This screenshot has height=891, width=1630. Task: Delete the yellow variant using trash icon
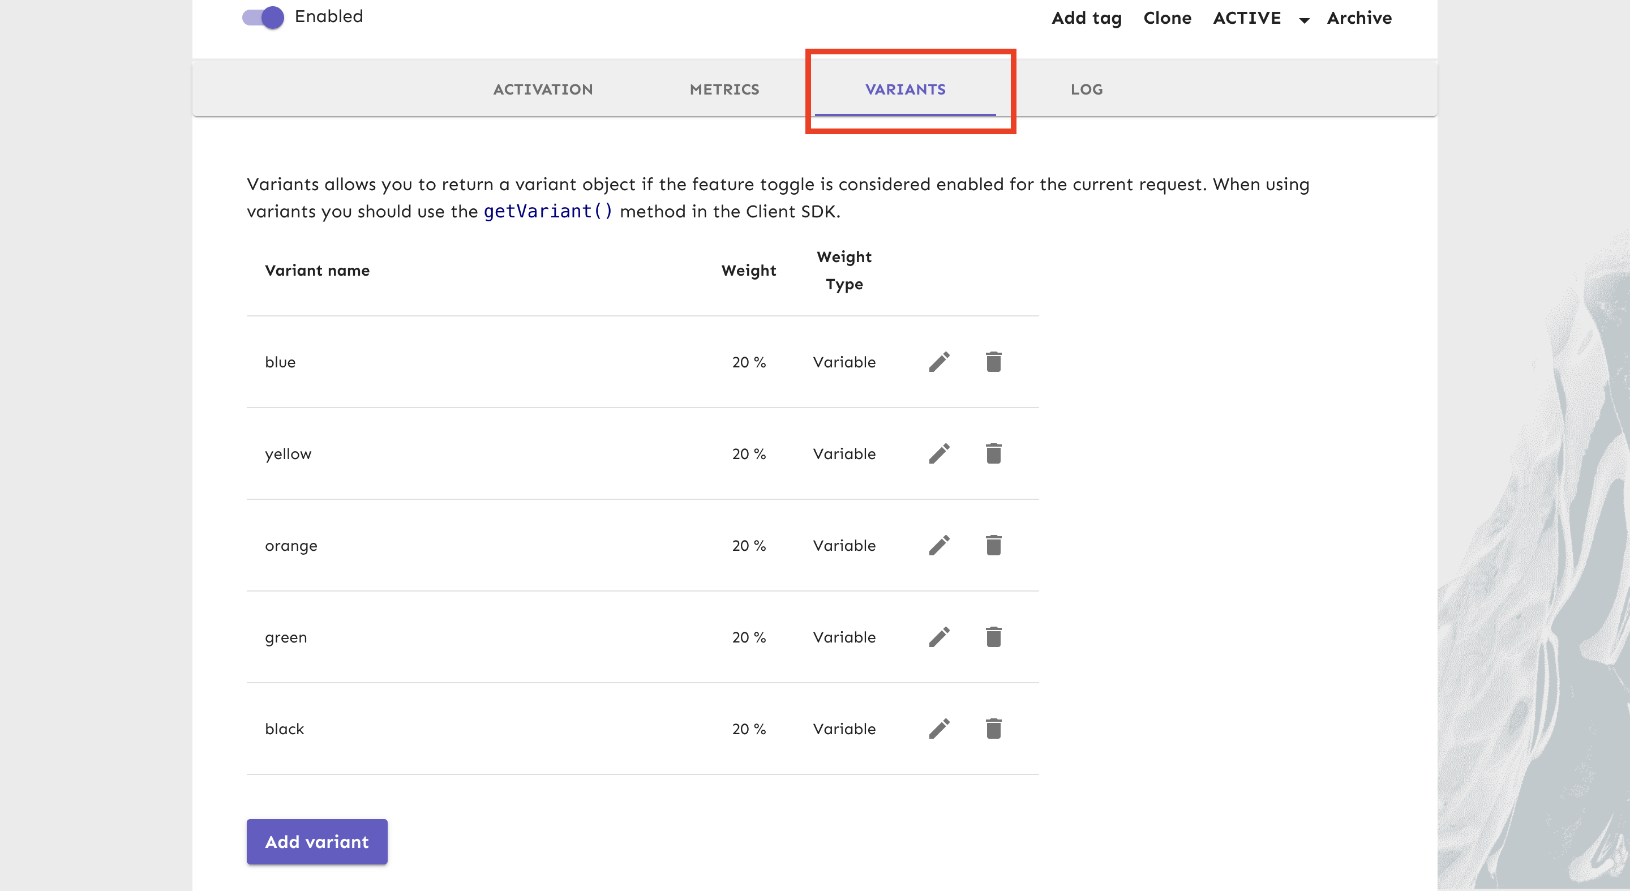(993, 454)
